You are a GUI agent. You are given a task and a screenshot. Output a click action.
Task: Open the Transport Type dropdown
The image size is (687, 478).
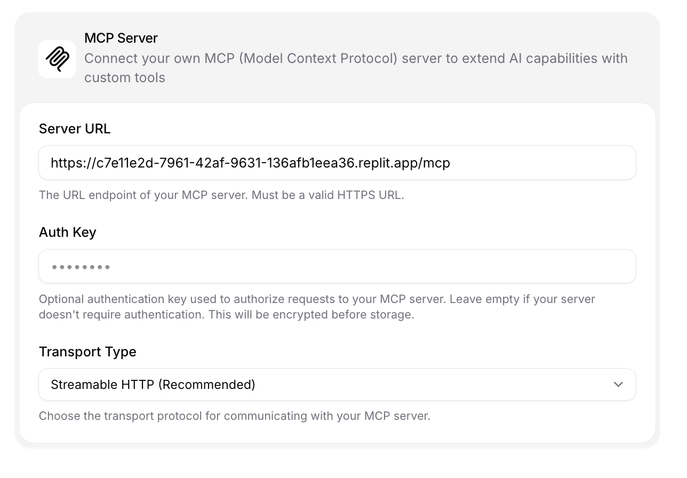click(x=337, y=384)
